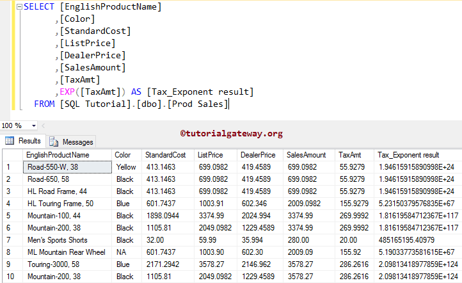The image size is (462, 283).
Task: Click the Results grid icon
Action: (x=10, y=141)
